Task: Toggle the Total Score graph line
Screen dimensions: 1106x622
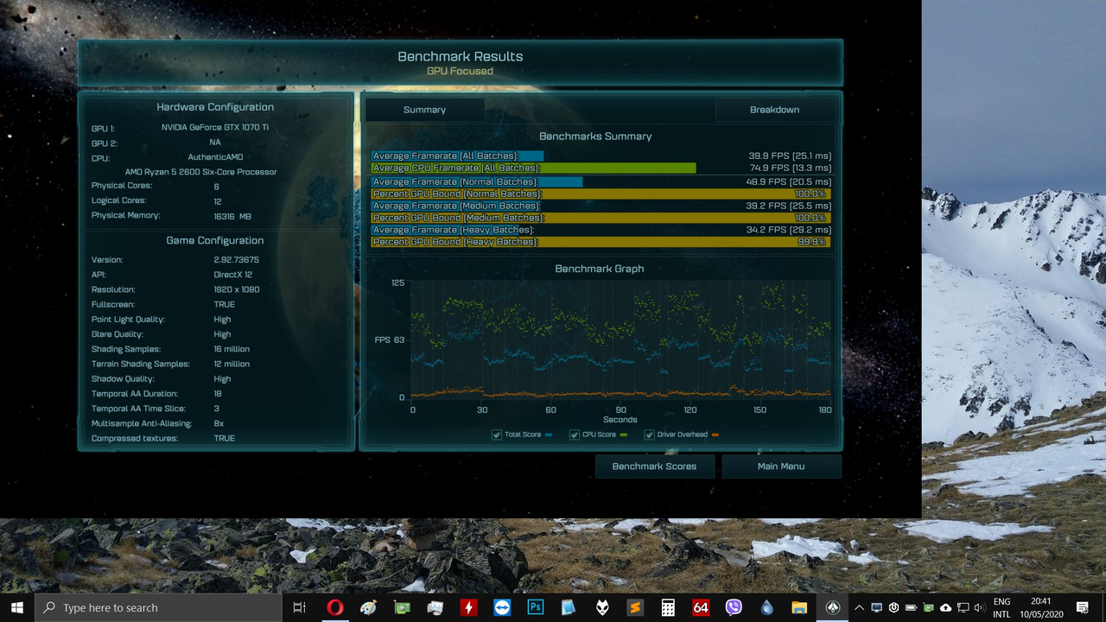Action: click(x=497, y=435)
